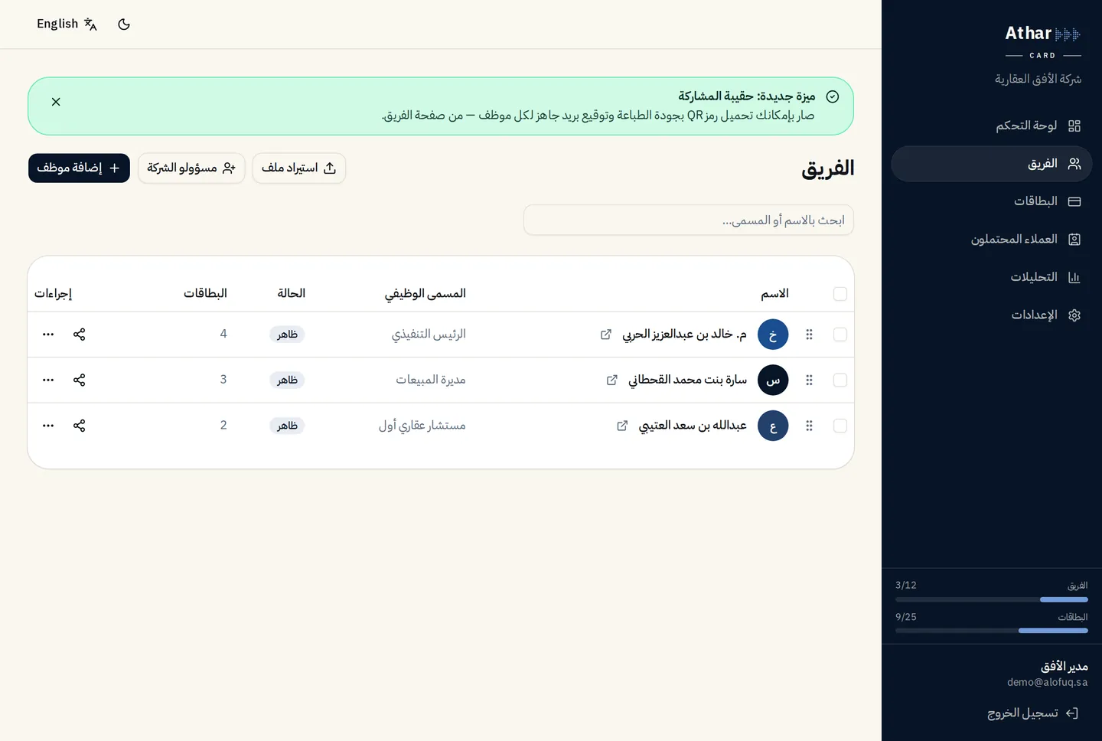Click name م. خالد بن عبدالعزيز الحربي
The height and width of the screenshot is (741, 1102).
[684, 335]
